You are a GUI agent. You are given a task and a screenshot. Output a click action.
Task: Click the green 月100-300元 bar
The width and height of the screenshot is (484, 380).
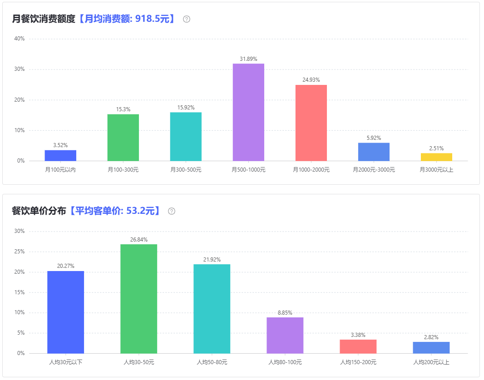123,138
